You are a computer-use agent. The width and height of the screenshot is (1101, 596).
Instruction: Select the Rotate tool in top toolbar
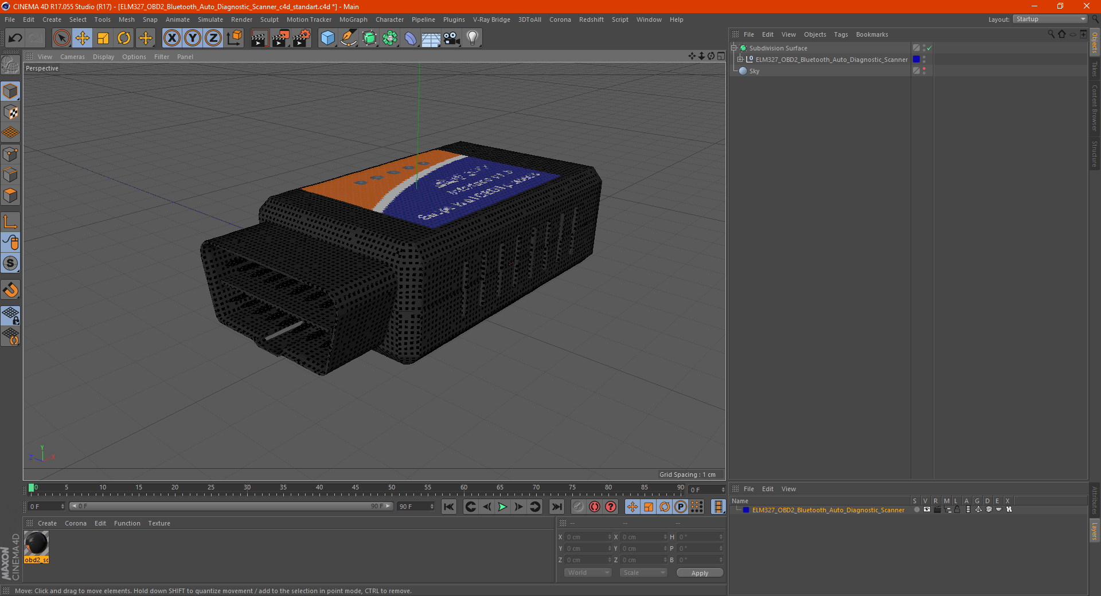[x=124, y=38]
